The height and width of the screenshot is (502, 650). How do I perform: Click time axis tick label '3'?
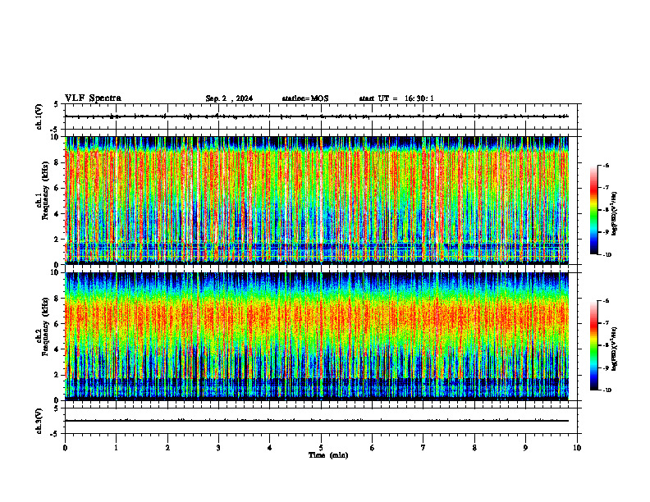pyautogui.click(x=218, y=448)
